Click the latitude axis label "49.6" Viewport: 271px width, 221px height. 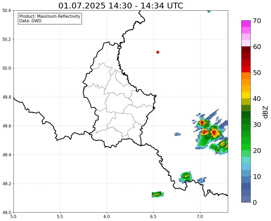7,126
